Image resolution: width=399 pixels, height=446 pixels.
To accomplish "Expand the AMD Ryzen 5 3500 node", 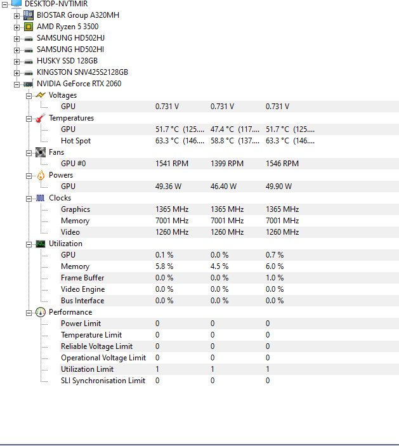I will click(16, 27).
